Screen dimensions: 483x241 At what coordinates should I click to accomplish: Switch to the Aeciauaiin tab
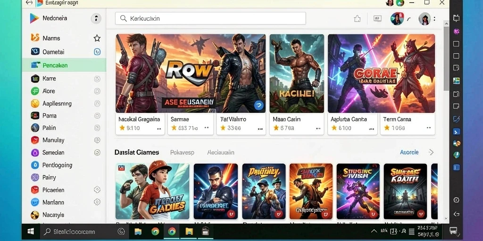click(221, 153)
